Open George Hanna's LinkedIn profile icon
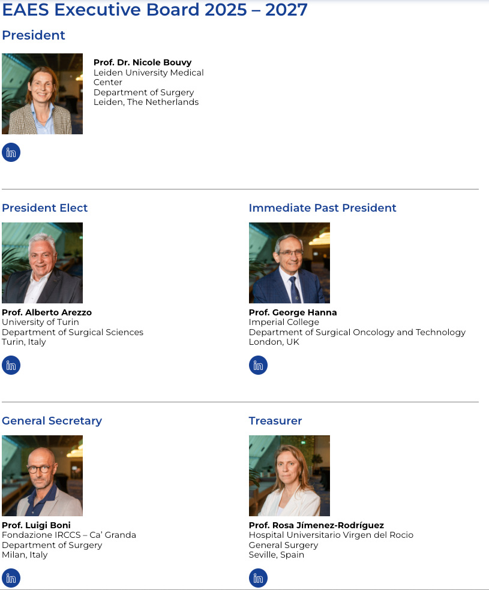489x590 pixels. click(258, 365)
